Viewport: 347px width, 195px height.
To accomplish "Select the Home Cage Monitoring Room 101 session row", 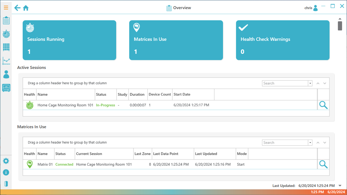I will coord(170,105).
